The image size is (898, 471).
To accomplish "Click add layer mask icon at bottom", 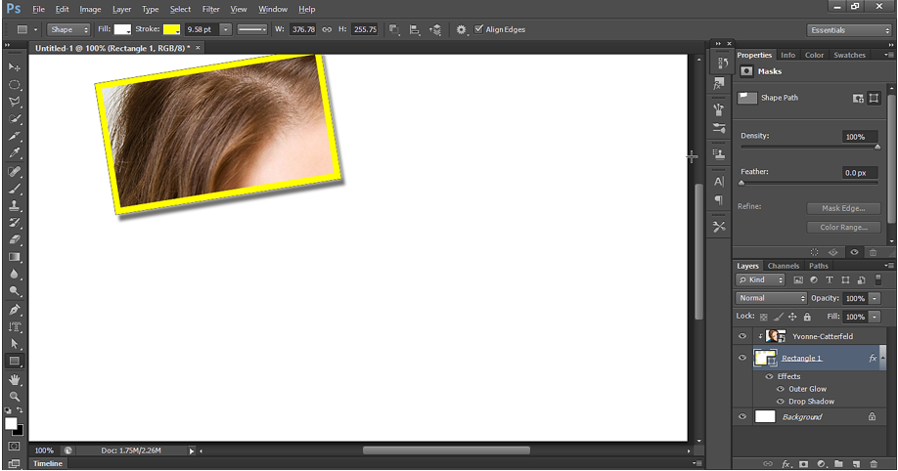I will [x=804, y=463].
